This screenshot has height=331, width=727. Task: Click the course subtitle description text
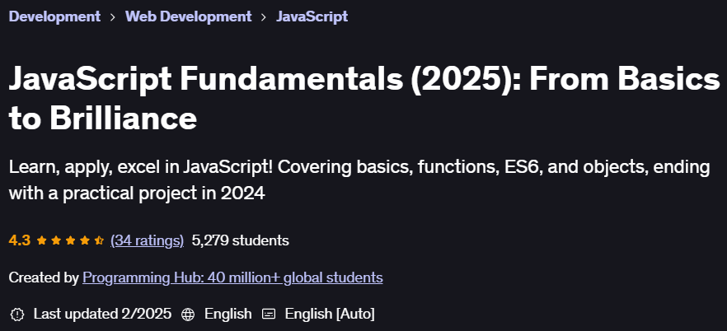359,179
